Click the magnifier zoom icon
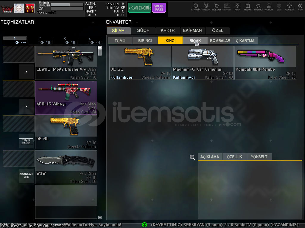 pos(192,157)
